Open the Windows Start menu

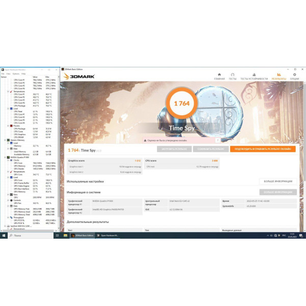[4, 236]
